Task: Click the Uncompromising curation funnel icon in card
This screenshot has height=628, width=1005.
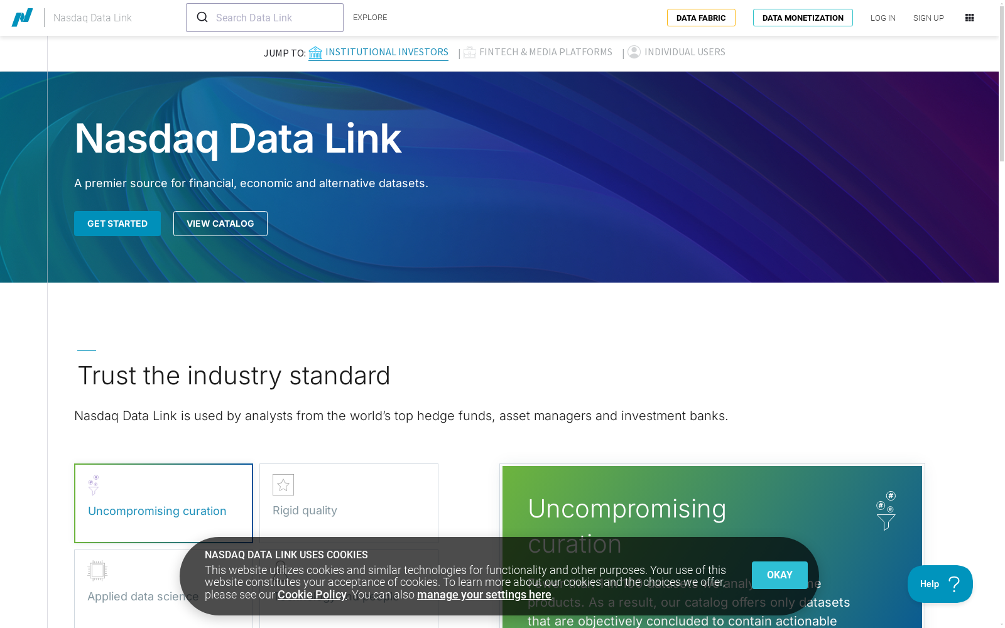Action: coord(94,485)
